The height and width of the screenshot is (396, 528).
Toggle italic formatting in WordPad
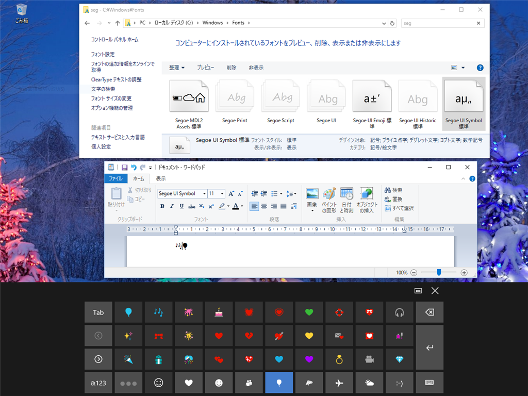pyautogui.click(x=172, y=206)
